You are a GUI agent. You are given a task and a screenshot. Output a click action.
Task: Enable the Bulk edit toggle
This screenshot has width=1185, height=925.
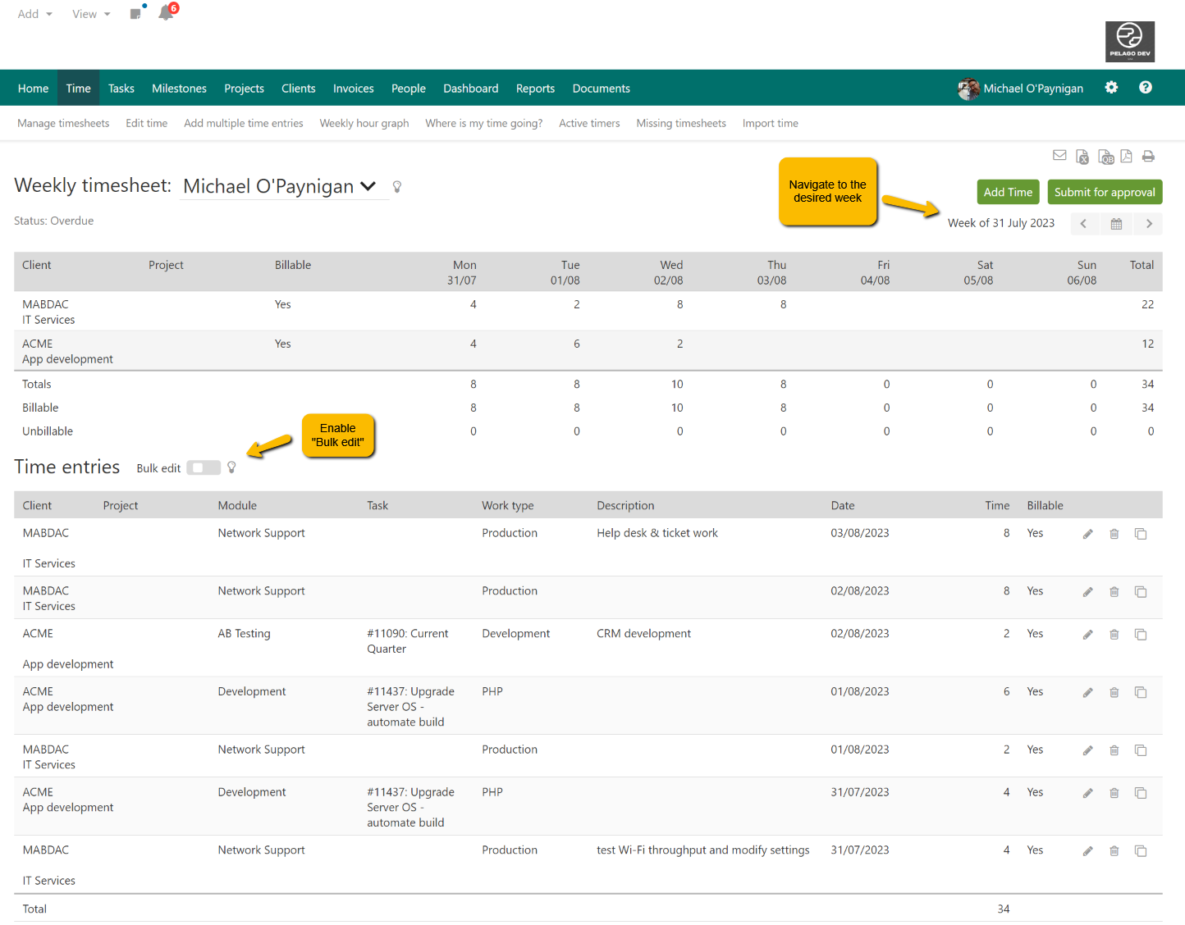(x=204, y=467)
